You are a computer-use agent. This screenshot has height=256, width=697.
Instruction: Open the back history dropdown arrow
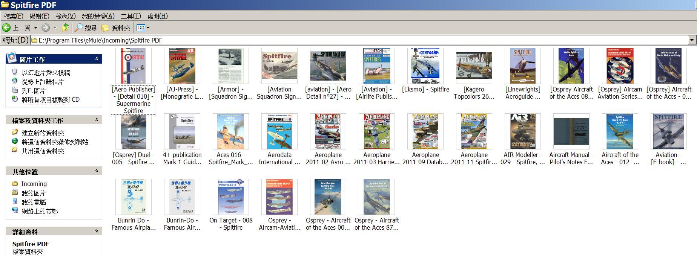36,28
